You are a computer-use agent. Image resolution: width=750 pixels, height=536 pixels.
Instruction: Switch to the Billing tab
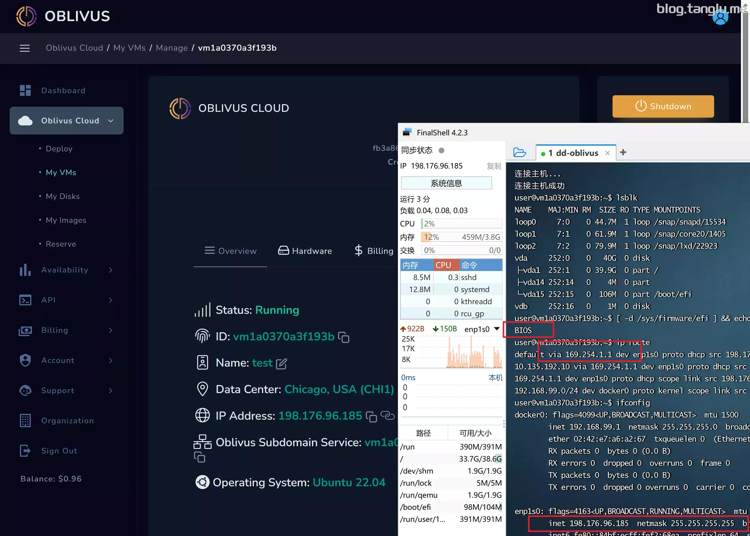(x=374, y=251)
